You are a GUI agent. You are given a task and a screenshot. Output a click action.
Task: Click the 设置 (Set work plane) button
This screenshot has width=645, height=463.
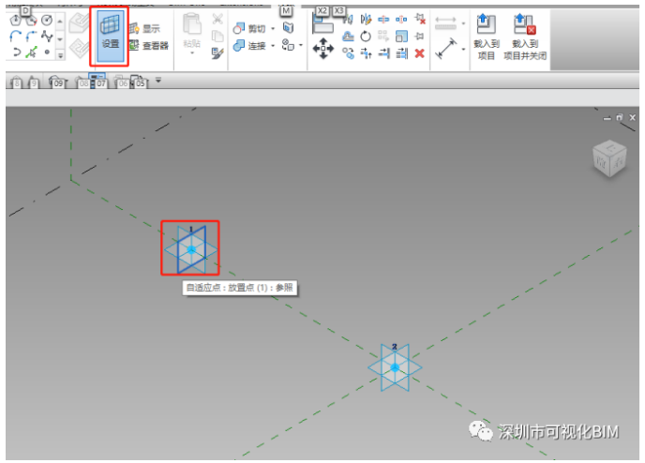[110, 36]
